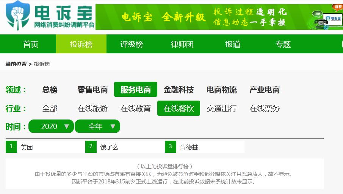Select 服务电商 domain filter
Viewport: 343px width, 194px height.
[136, 89]
